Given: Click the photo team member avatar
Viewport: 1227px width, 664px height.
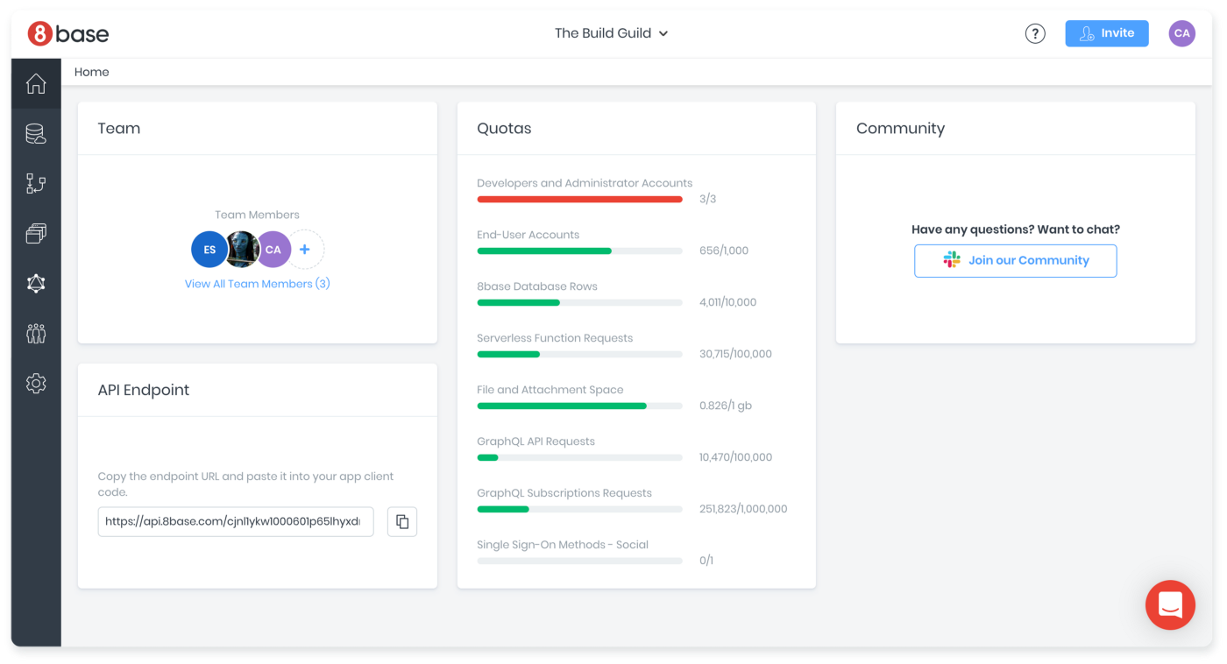Looking at the screenshot, I should tap(242, 250).
